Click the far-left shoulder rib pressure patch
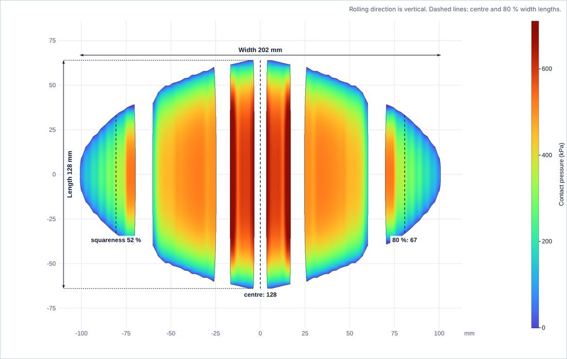This screenshot has width=567, height=359. tap(107, 173)
